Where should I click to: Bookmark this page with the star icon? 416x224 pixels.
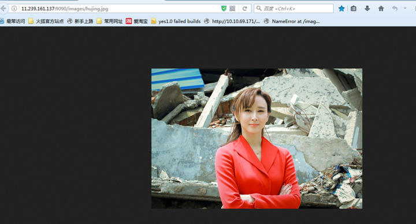click(341, 9)
